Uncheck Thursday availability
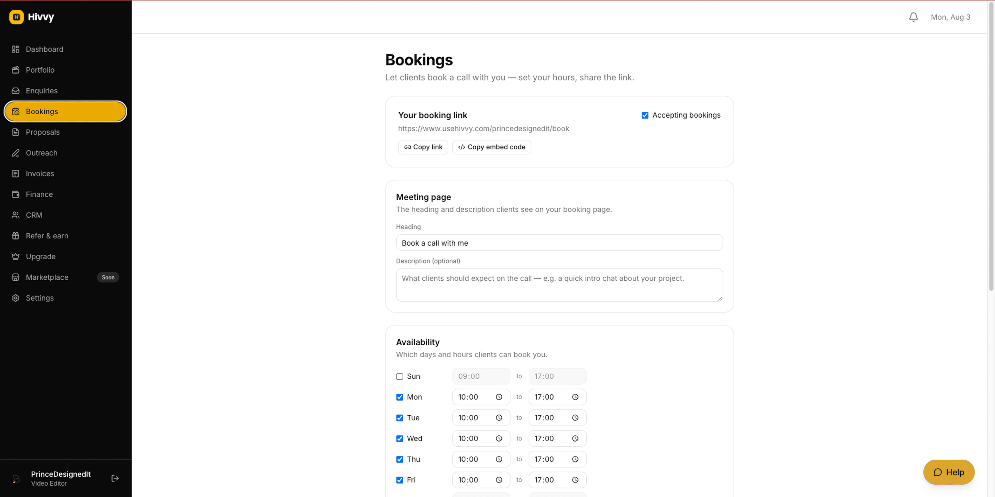Image resolution: width=995 pixels, height=497 pixels. click(x=399, y=460)
